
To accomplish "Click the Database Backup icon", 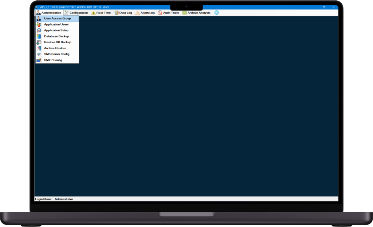I will (x=39, y=36).
